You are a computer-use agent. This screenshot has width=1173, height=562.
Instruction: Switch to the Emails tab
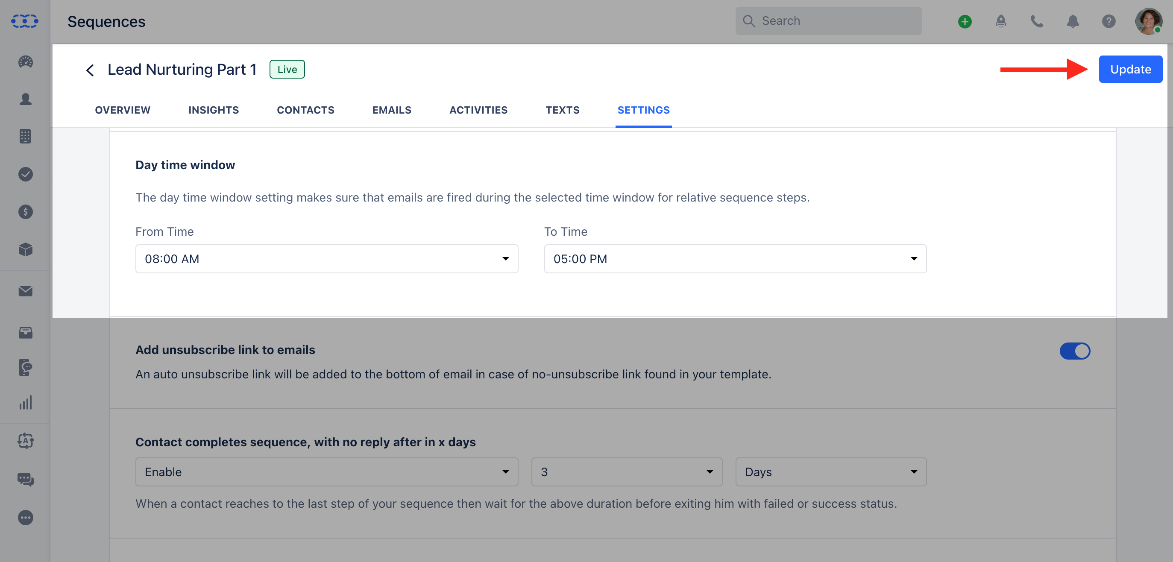click(x=392, y=110)
